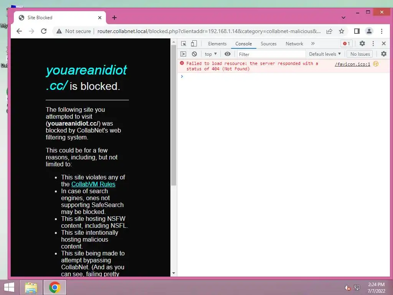Open the network tray icon
The image size is (393, 295).
coord(357,287)
